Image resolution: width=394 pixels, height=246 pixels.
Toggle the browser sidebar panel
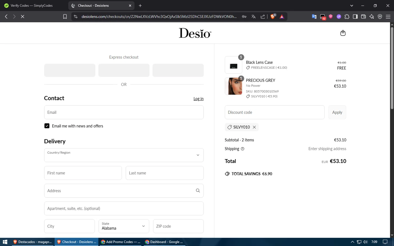point(355,17)
